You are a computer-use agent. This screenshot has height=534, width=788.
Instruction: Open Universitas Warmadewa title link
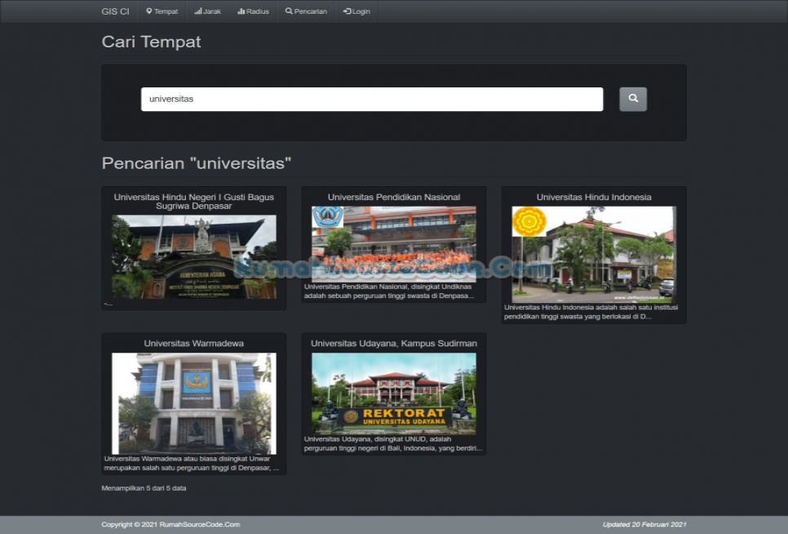tap(194, 344)
